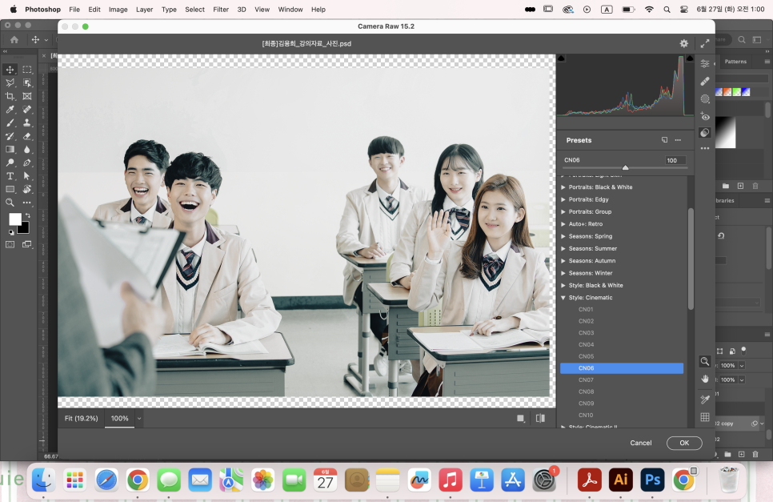Cancel the Camera Raw dialog
Screen dimensions: 773x502
640,443
